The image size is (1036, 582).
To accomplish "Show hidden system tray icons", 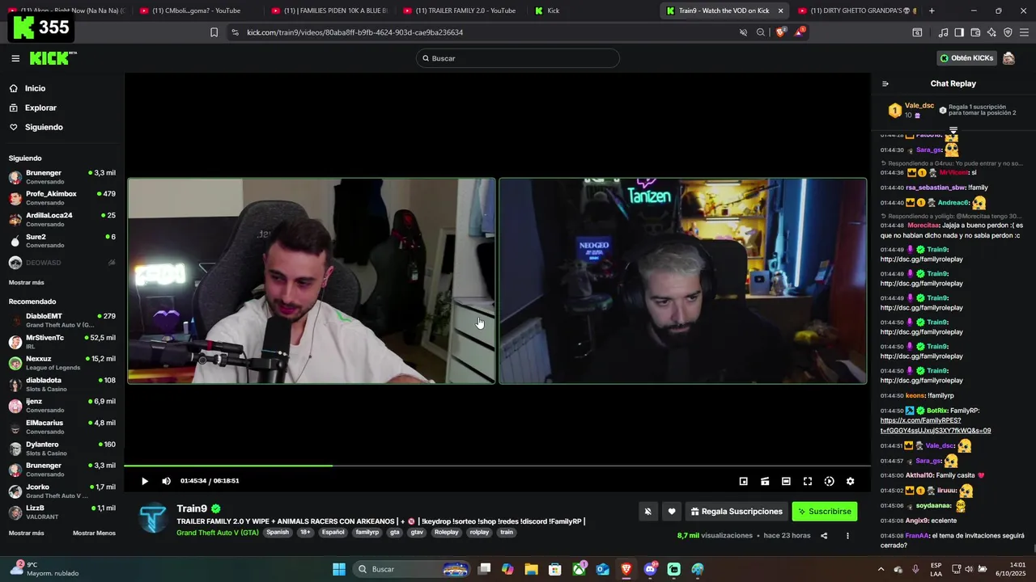I will (881, 569).
